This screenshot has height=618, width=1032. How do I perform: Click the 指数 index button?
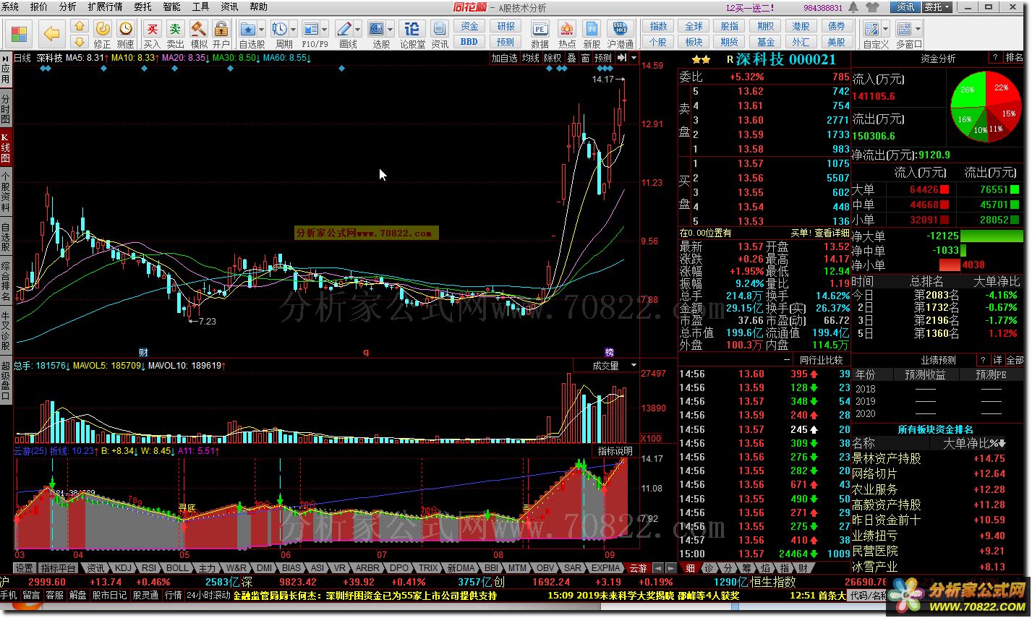click(x=658, y=27)
